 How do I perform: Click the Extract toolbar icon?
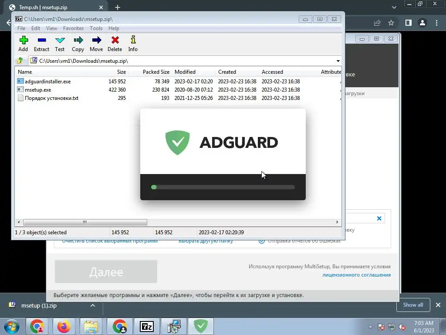coord(41,40)
